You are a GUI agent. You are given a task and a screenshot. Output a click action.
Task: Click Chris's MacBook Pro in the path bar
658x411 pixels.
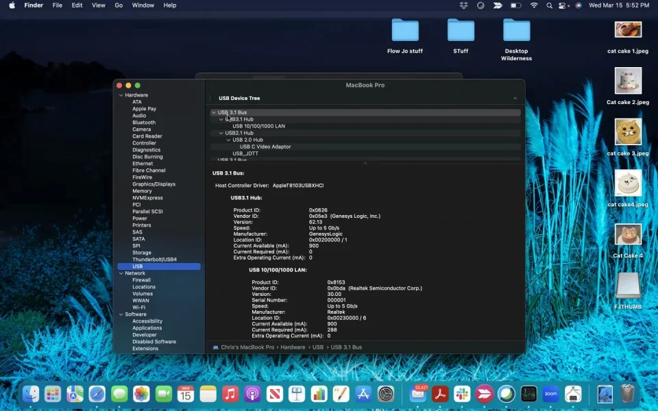[x=247, y=347]
